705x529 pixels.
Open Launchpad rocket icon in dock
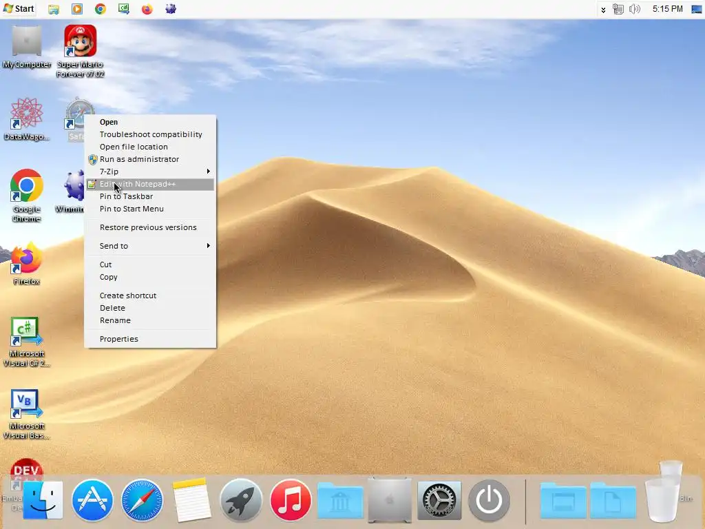click(x=241, y=500)
